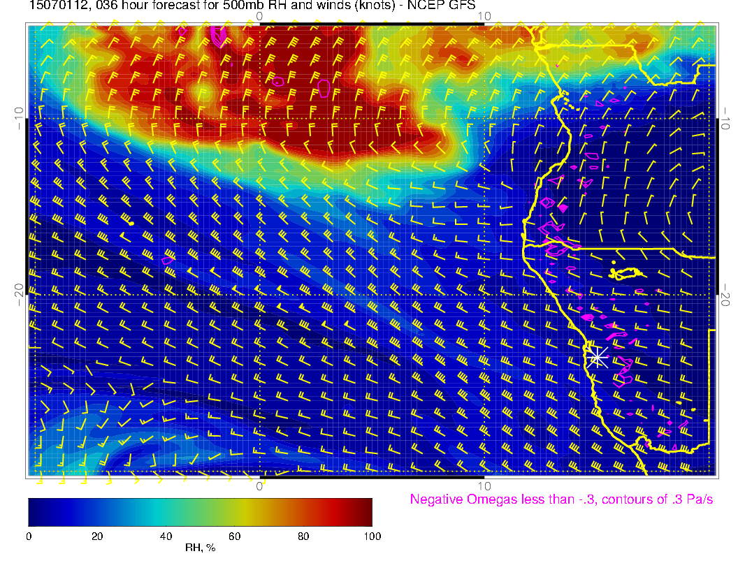Image resolution: width=738 pixels, height=570 pixels.
Task: Click the top axis longitude label '10'
Action: [484, 17]
